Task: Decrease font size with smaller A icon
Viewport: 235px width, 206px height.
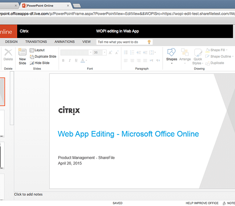Action: click(117, 53)
